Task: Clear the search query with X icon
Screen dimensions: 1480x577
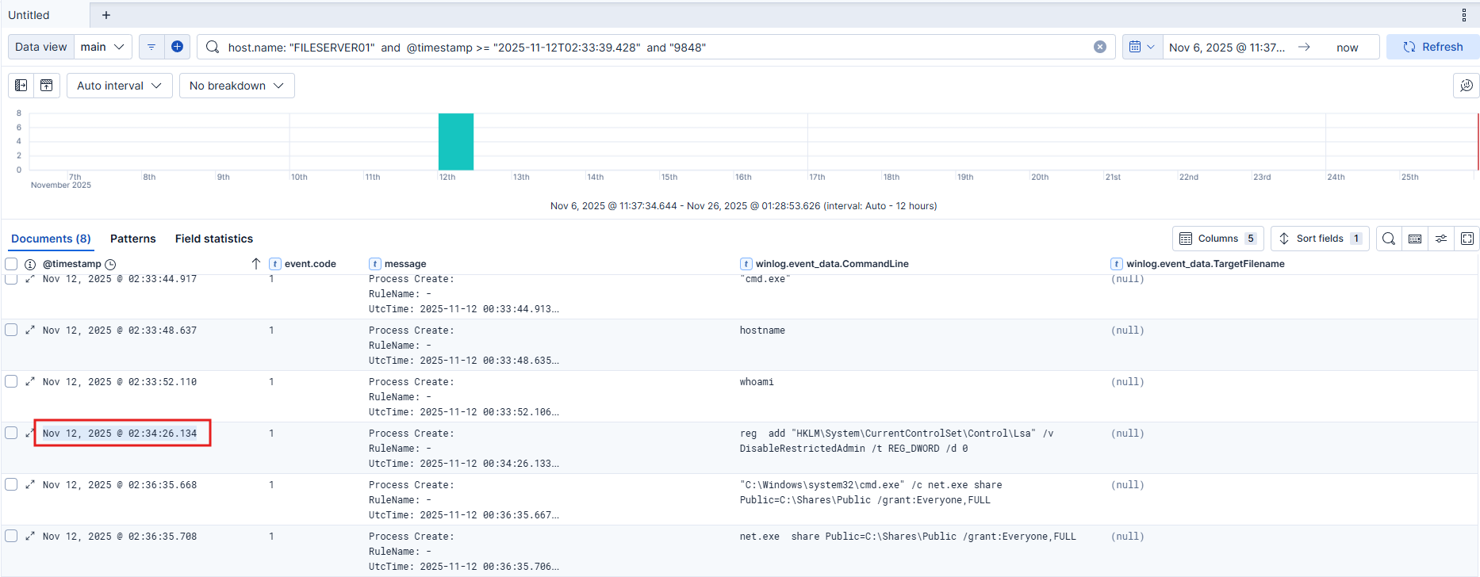Action: tap(1099, 47)
